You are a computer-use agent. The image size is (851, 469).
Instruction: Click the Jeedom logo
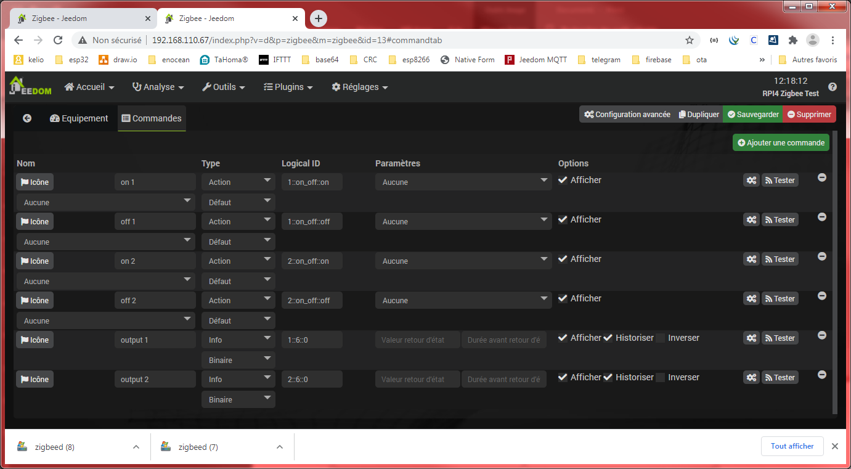30,86
